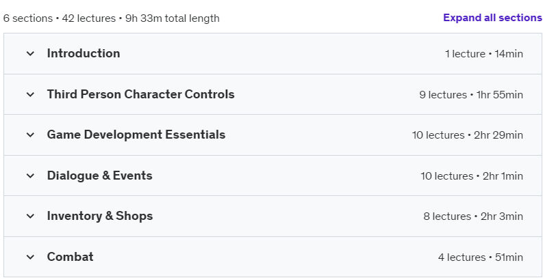This screenshot has width=543, height=280.
Task: Open Dialogue & Events section title
Action: (100, 176)
